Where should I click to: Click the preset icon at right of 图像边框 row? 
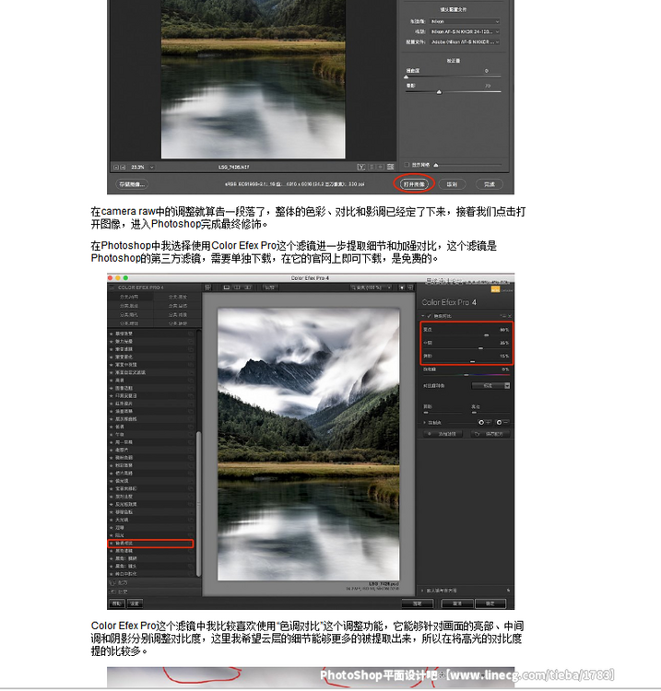[x=191, y=388]
